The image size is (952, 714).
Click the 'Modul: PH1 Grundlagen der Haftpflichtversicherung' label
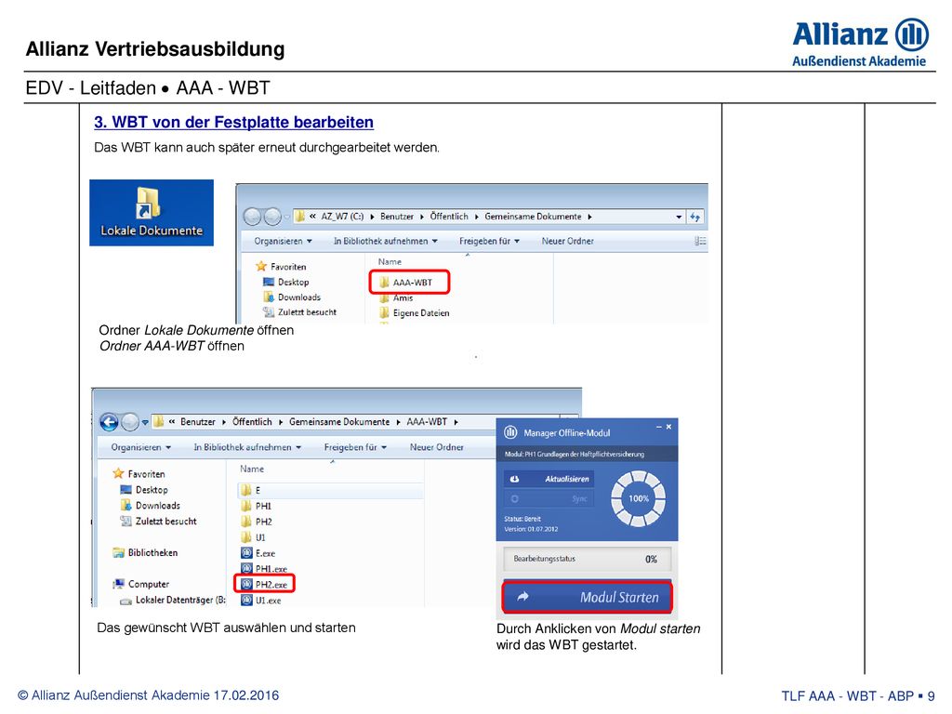click(x=575, y=454)
